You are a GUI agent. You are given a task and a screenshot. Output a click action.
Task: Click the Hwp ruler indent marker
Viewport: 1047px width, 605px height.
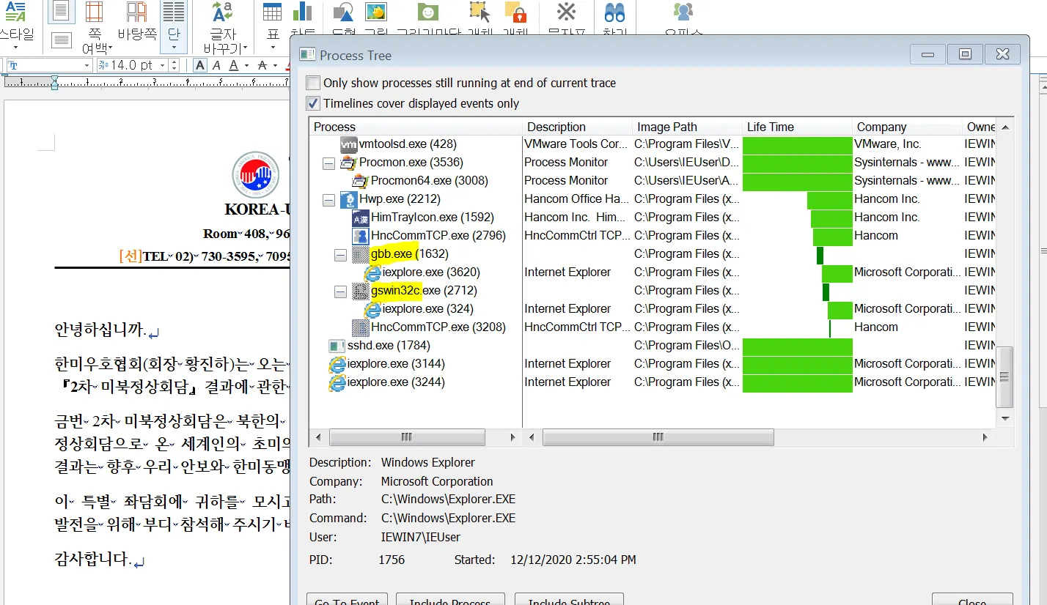pyautogui.click(x=54, y=81)
